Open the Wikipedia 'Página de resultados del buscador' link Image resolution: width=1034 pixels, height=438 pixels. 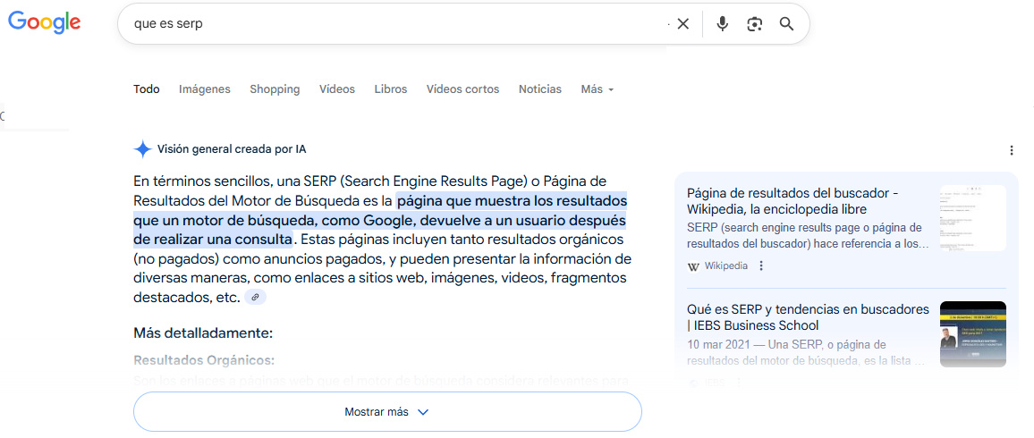[x=792, y=201]
